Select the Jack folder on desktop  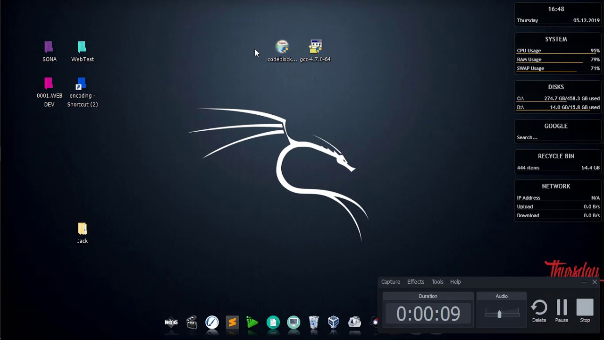(82, 233)
